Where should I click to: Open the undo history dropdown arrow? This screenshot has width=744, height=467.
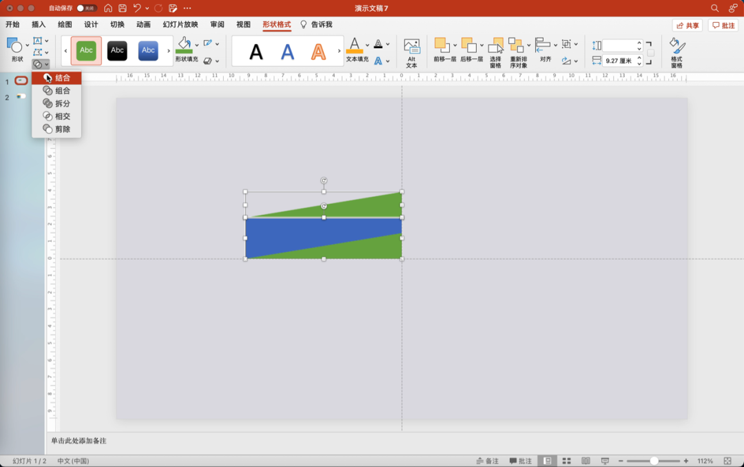147,8
